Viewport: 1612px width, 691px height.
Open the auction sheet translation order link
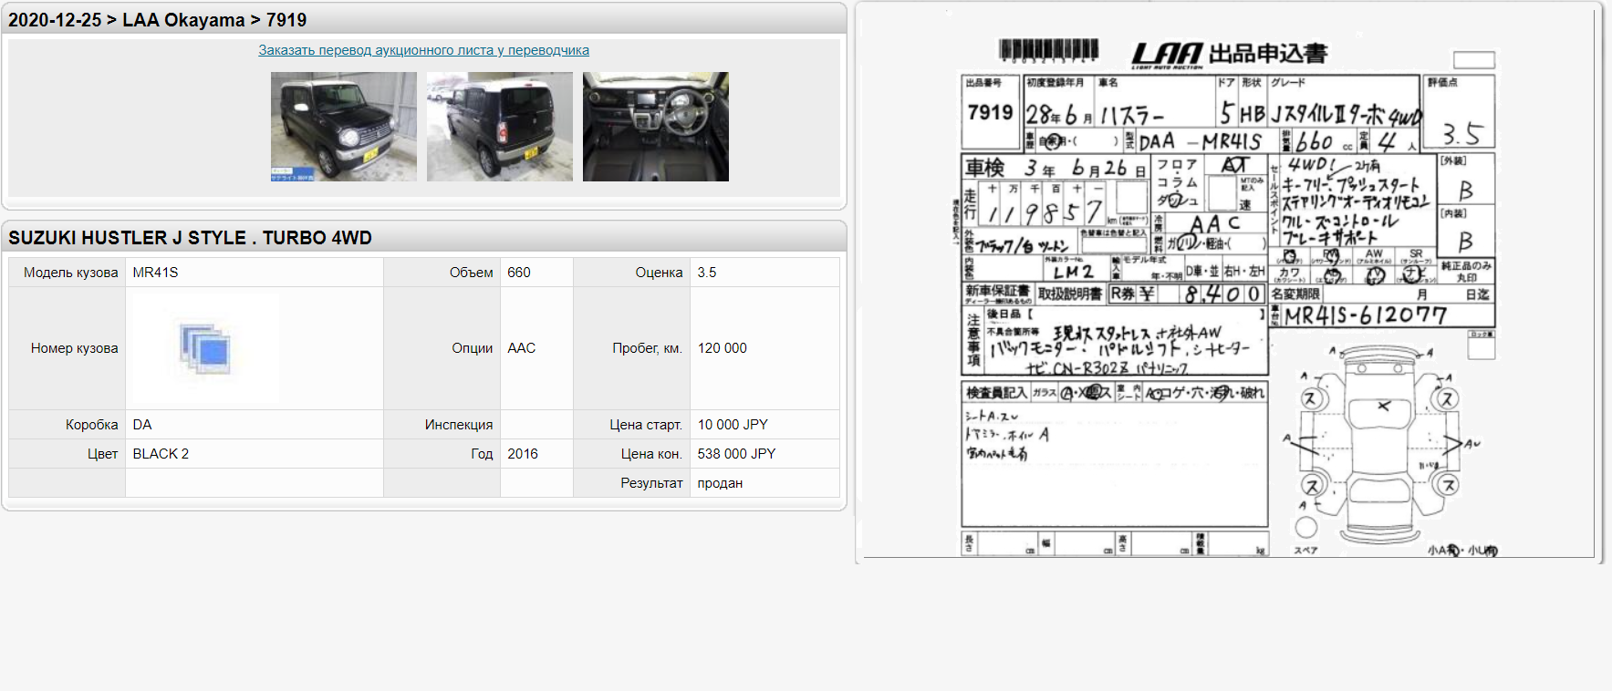423,50
